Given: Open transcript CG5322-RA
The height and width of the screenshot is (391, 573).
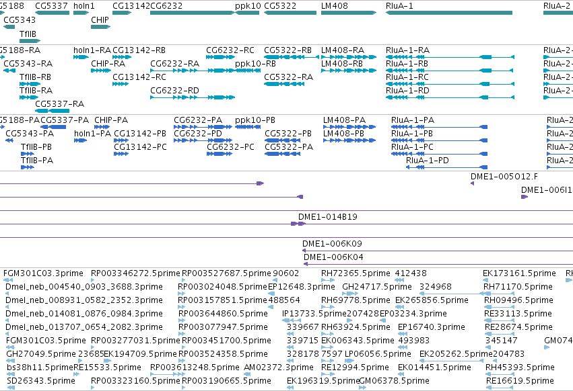Looking at the screenshot, I should pos(288,77).
